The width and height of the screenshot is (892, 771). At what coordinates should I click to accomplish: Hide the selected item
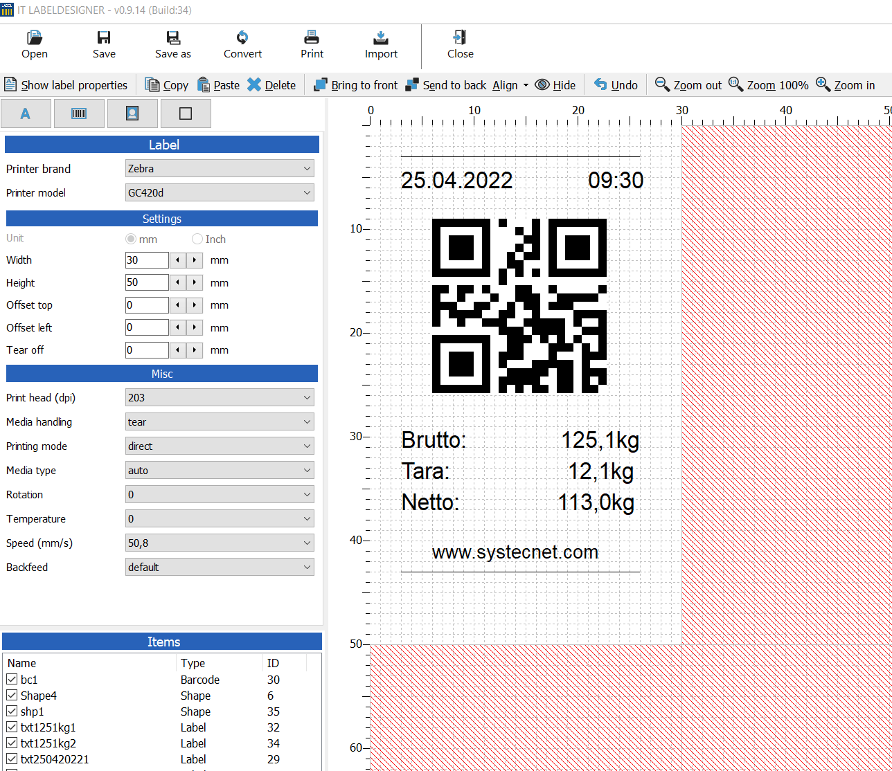tap(555, 85)
